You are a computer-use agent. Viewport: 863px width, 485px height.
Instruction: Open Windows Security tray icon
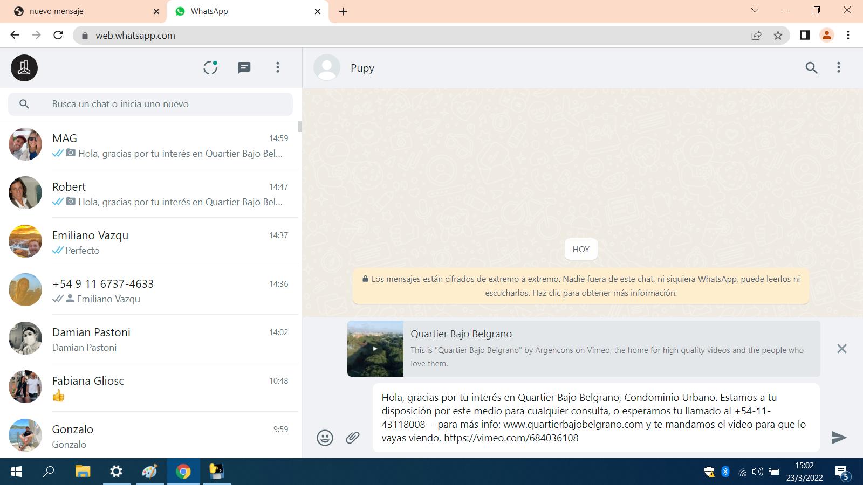point(709,472)
